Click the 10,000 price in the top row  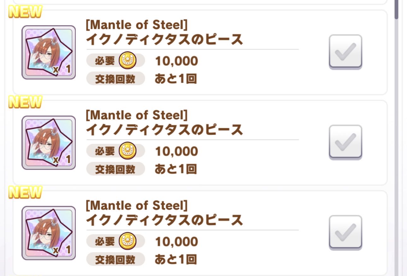coord(176,61)
